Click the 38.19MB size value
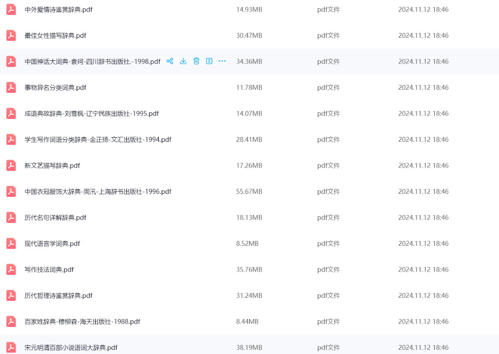The width and height of the screenshot is (499, 354). tap(249, 348)
